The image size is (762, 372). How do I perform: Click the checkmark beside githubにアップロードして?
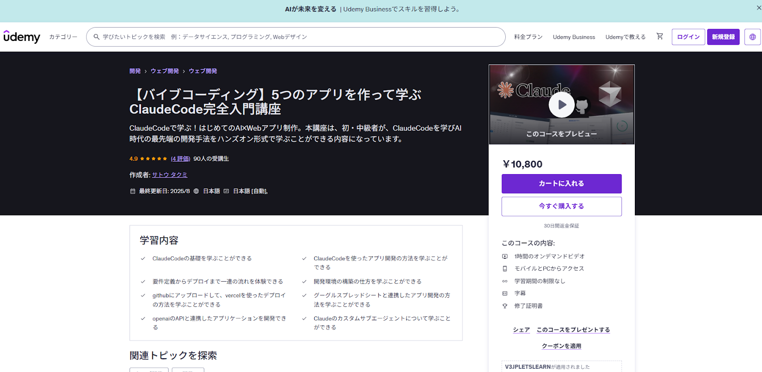[143, 295]
